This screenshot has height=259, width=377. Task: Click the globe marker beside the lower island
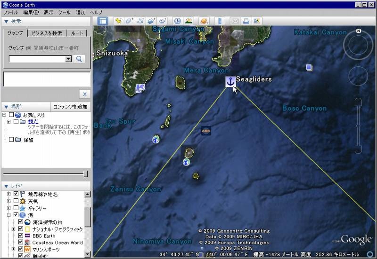(186, 162)
